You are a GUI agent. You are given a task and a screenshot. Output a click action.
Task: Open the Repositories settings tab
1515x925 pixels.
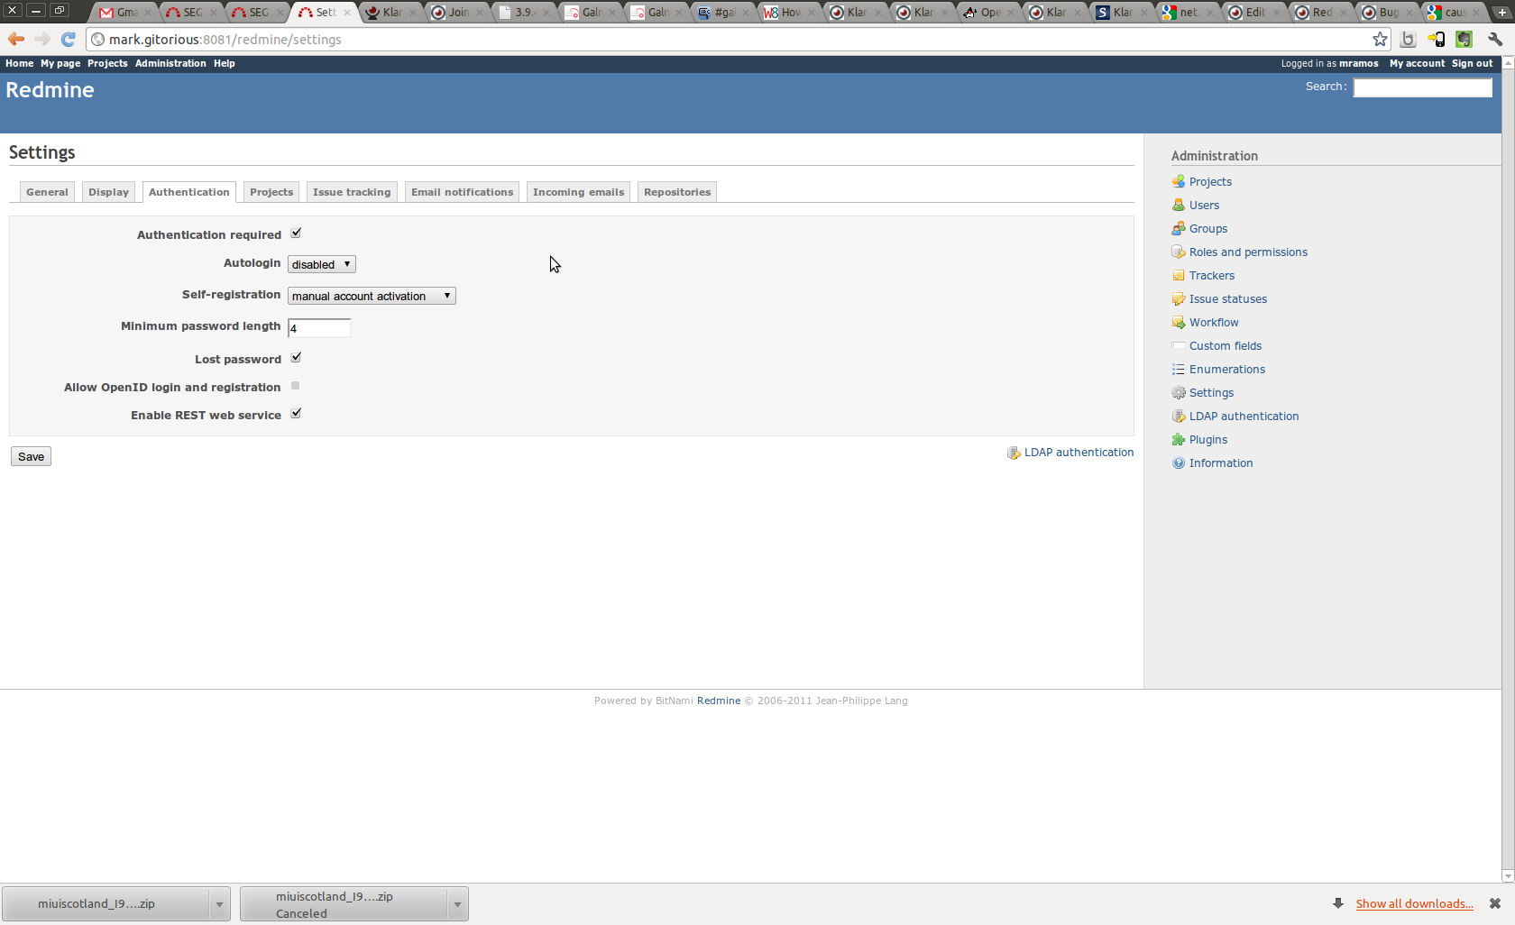click(677, 192)
